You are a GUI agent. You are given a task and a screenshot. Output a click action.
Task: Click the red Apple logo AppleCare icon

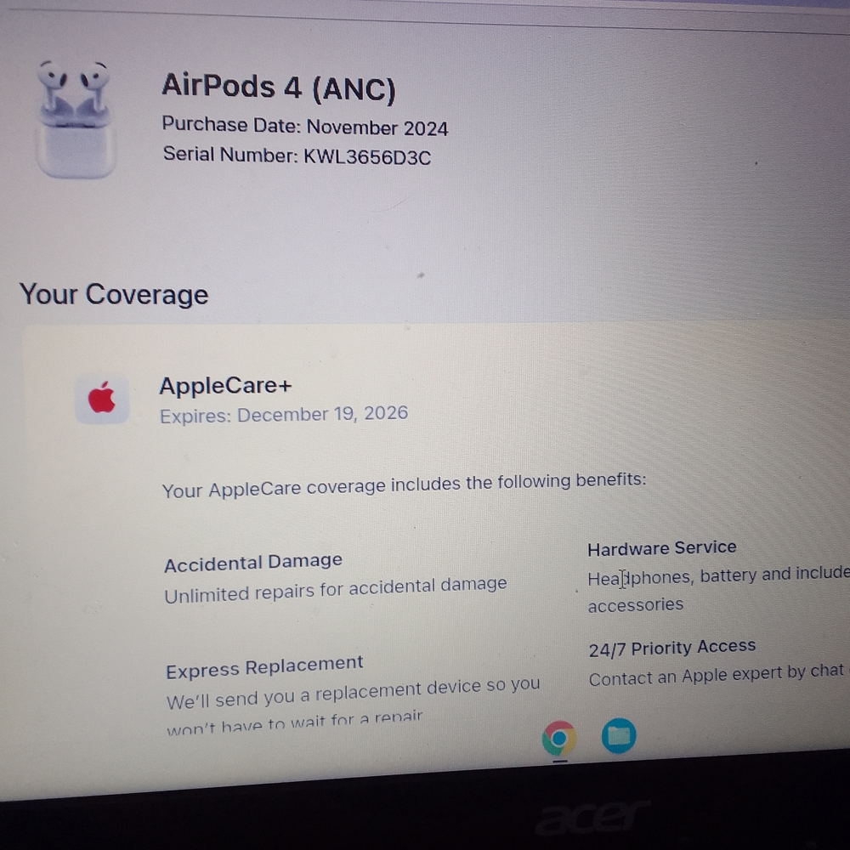[x=102, y=399]
